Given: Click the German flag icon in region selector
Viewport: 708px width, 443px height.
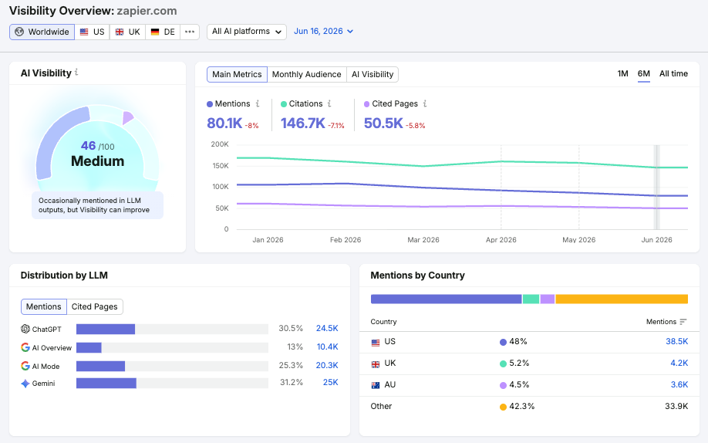Looking at the screenshot, I should pos(155,32).
